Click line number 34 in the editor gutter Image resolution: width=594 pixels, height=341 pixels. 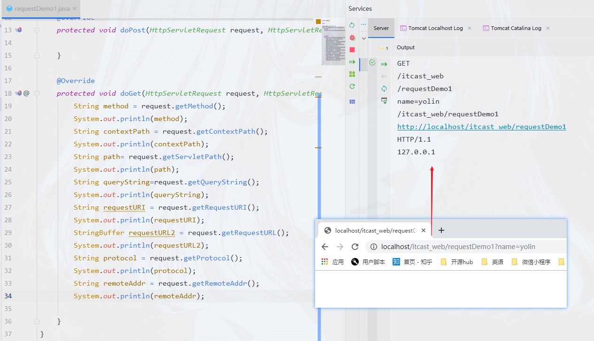point(8,296)
